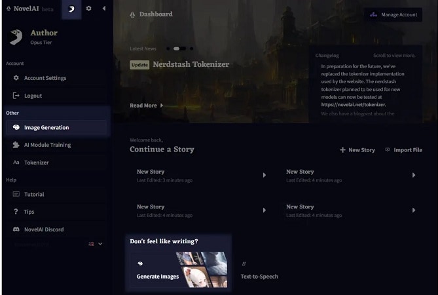The width and height of the screenshot is (438, 295).
Task: Open the Tutorial entry
Action: point(56,194)
